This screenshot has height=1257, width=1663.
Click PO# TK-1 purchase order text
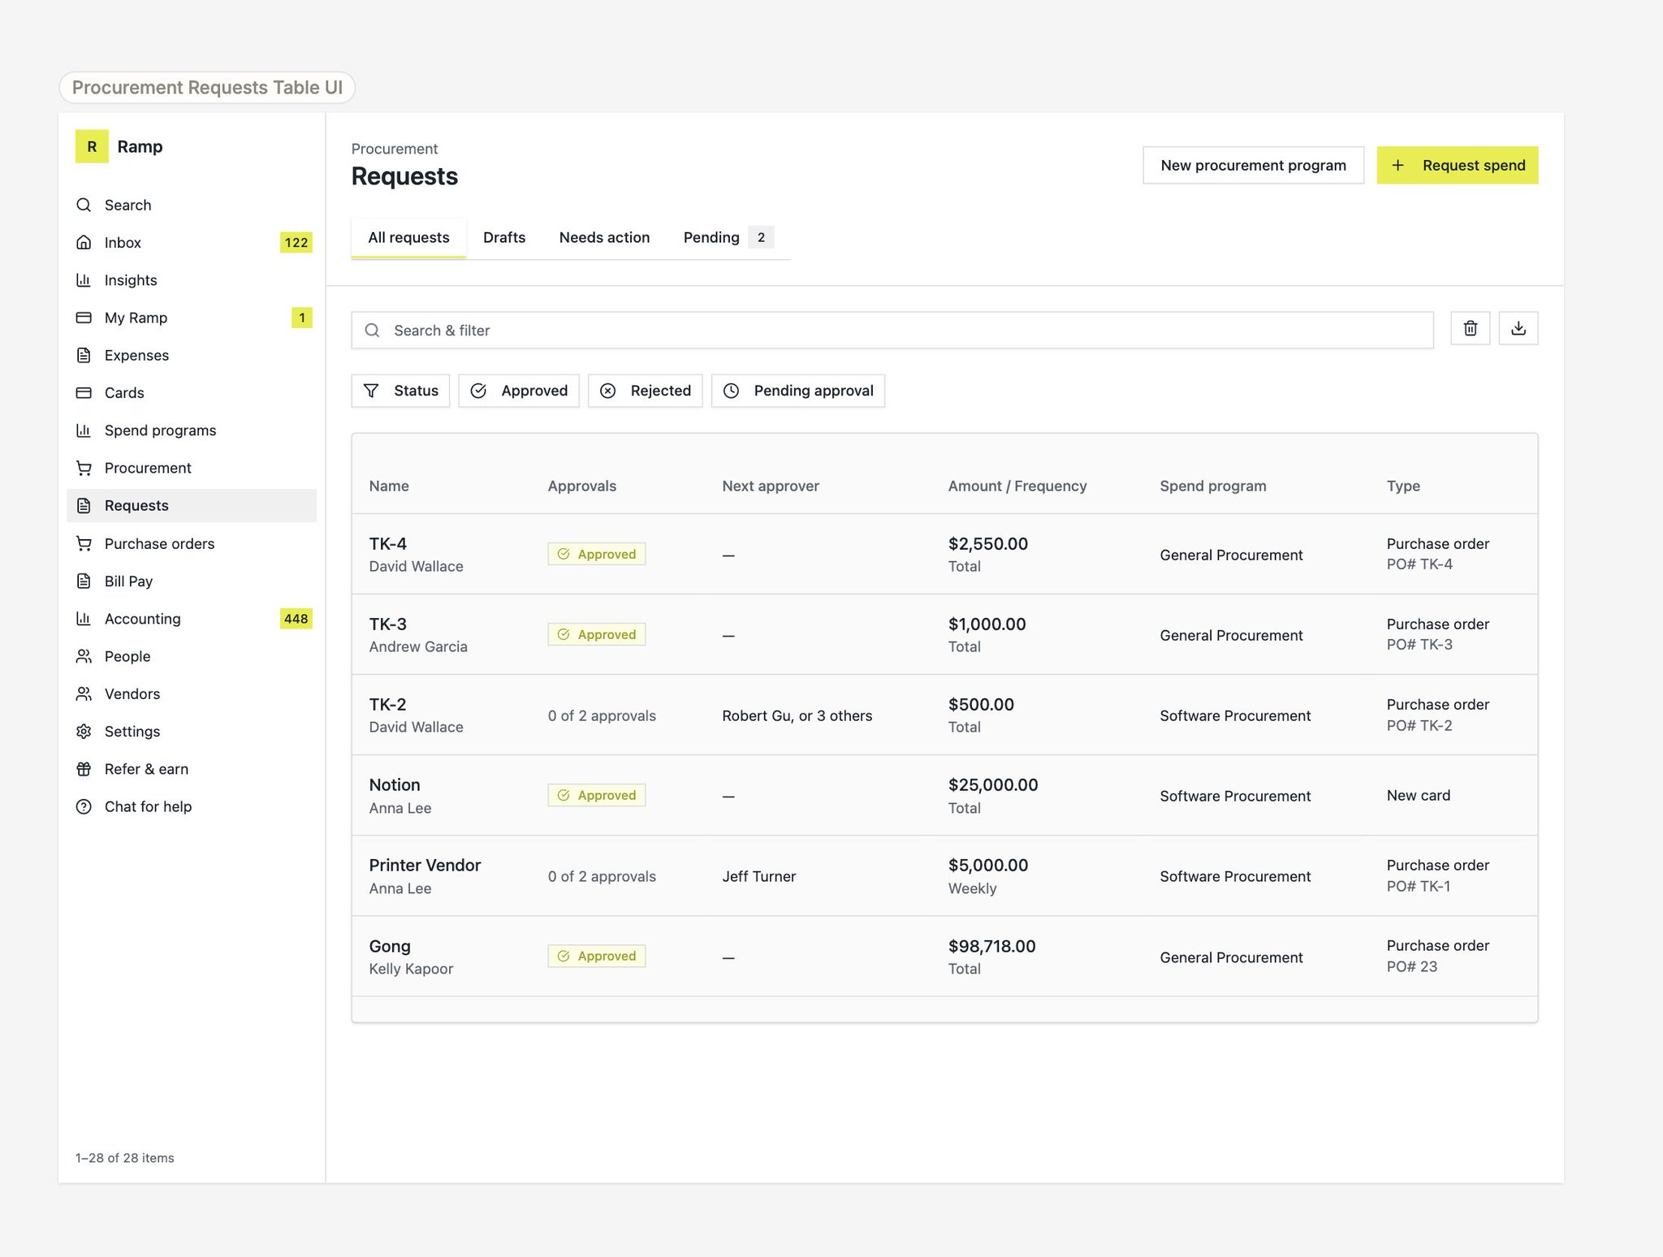(1419, 886)
